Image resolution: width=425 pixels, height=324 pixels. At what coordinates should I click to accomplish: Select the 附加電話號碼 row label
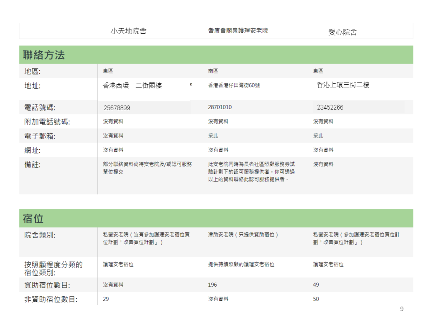click(47, 122)
